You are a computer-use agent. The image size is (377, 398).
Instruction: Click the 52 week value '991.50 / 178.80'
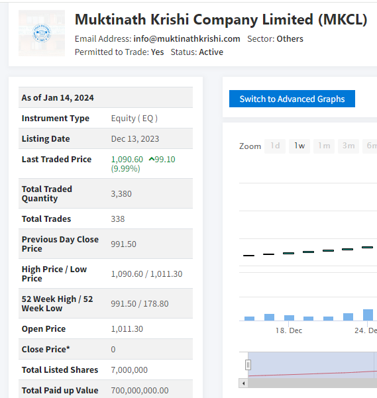pos(140,304)
